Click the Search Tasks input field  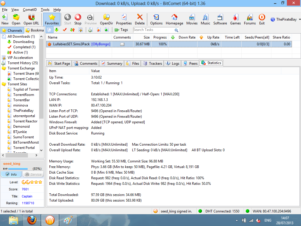(153, 30)
